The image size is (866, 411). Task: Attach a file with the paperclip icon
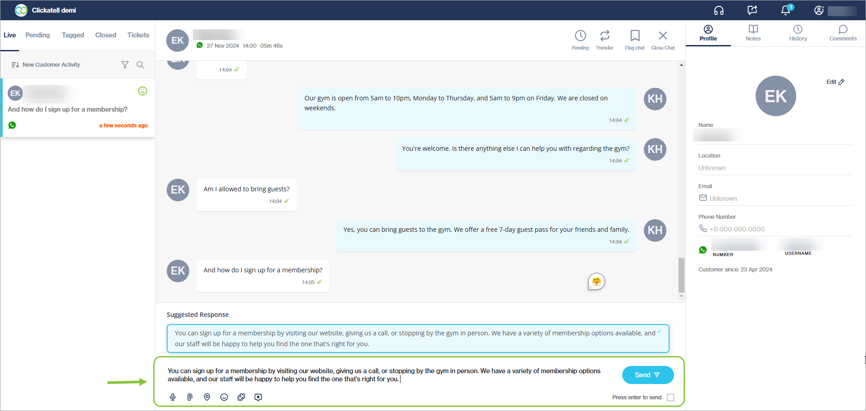(190, 397)
